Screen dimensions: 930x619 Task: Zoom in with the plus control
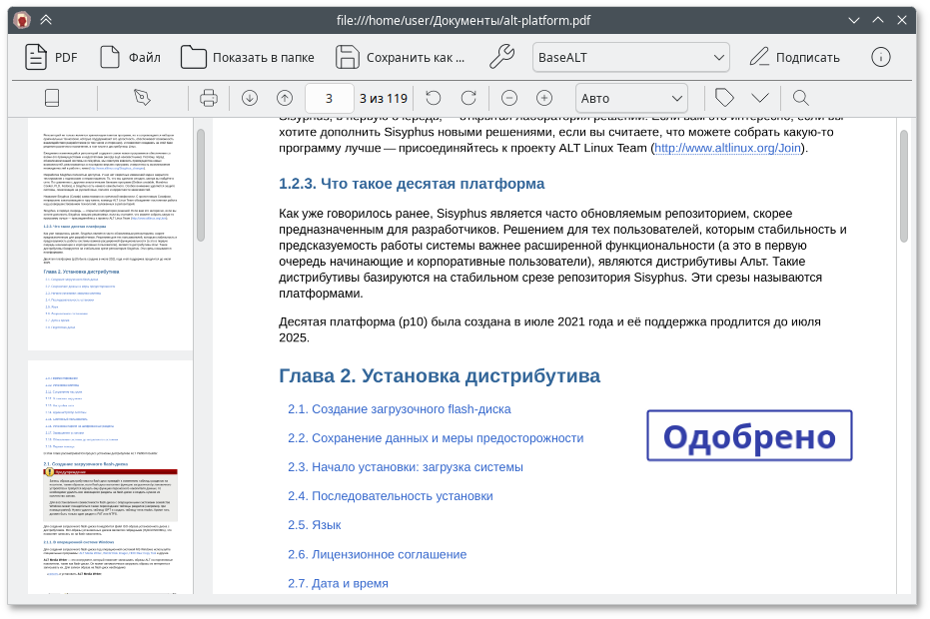(542, 98)
